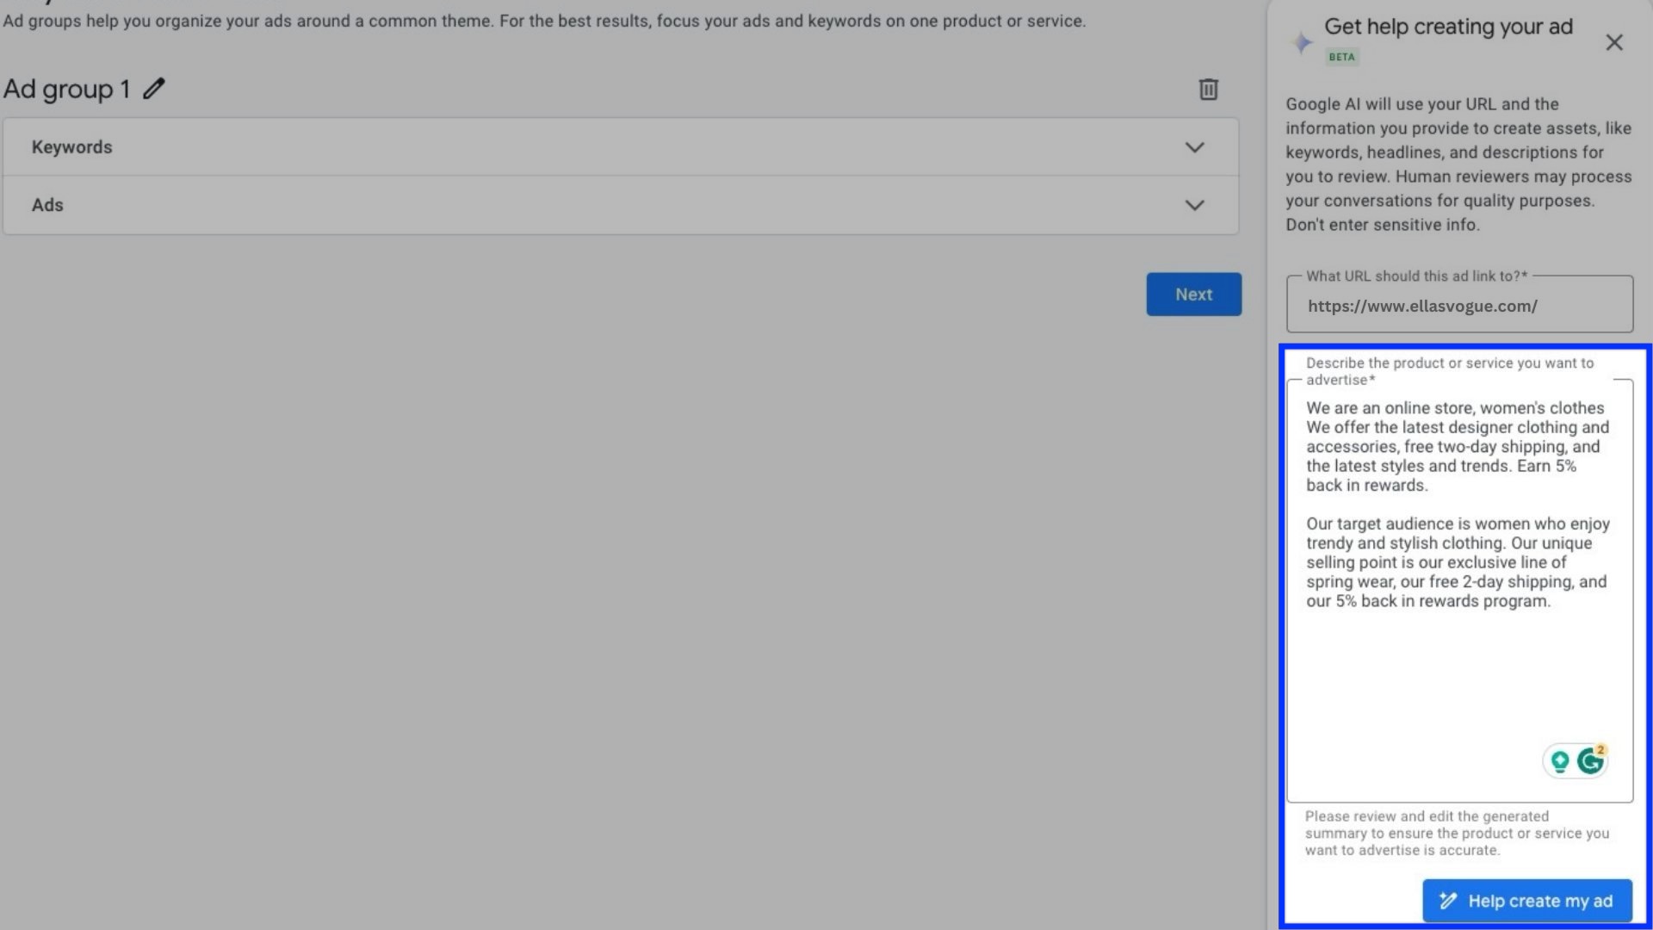Close the Get help creating your ad panel
The height and width of the screenshot is (930, 1653).
pos(1613,42)
